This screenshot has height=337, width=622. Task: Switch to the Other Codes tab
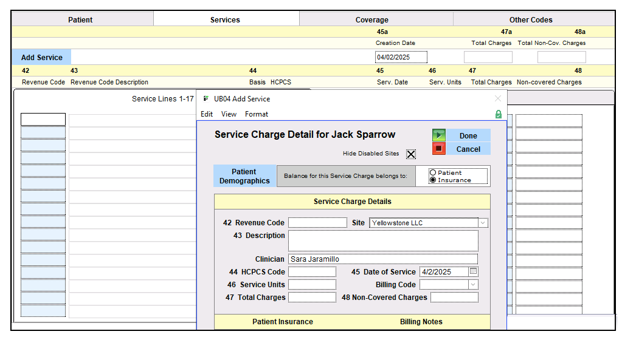pos(531,19)
